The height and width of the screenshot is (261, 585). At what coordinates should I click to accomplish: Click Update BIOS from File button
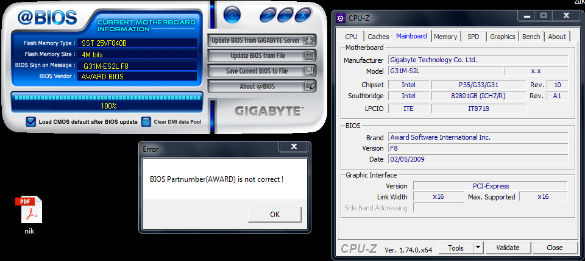pos(262,55)
